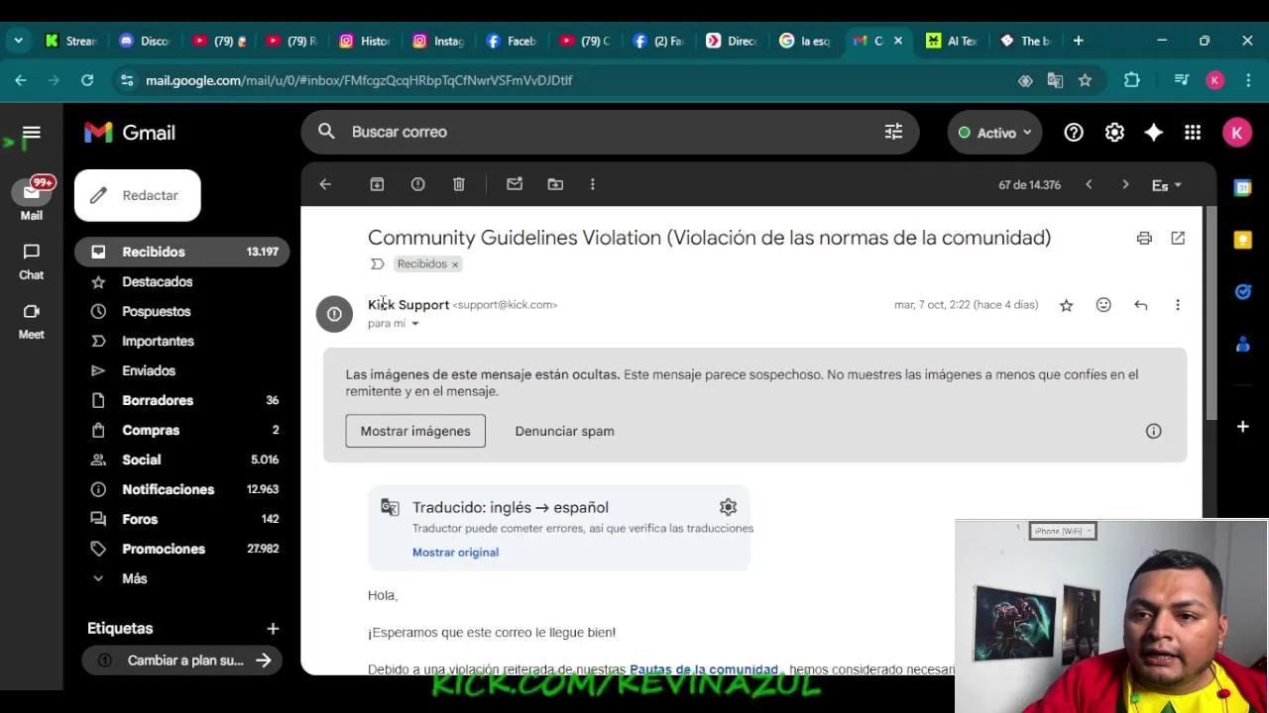This screenshot has height=713, width=1269.
Task: Open search filter options icon
Action: click(x=893, y=132)
